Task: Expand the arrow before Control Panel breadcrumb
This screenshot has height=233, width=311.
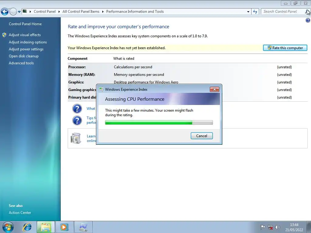Action: [x=30, y=12]
